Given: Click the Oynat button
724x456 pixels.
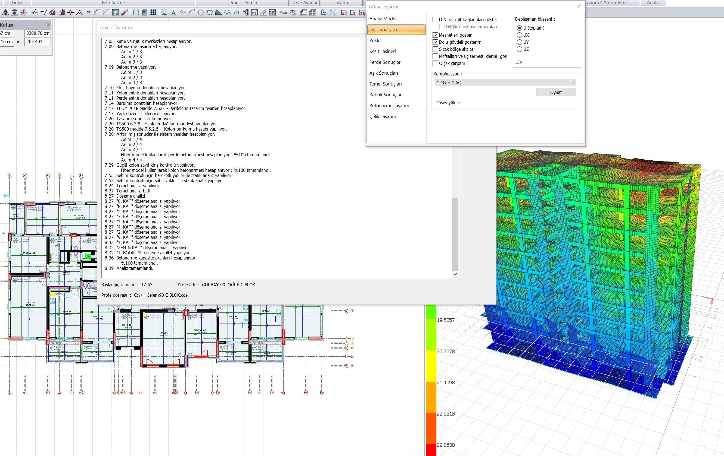Looking at the screenshot, I should pos(556,92).
